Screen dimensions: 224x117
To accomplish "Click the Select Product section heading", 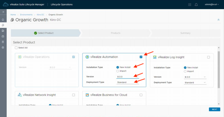I will [x=24, y=42].
